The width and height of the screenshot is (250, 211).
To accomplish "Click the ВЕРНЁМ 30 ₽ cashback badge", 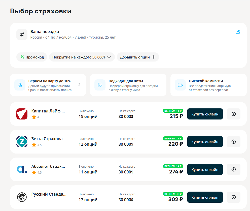I will click(173, 194).
